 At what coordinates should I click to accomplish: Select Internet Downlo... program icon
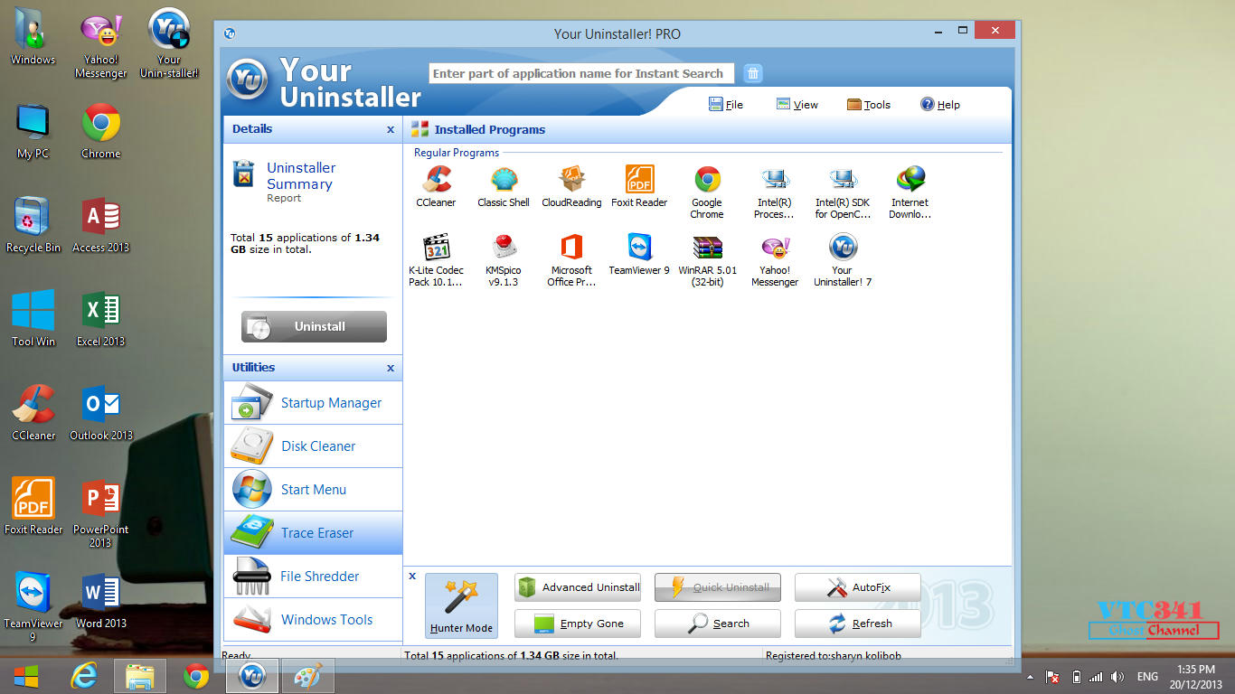pyautogui.click(x=910, y=192)
